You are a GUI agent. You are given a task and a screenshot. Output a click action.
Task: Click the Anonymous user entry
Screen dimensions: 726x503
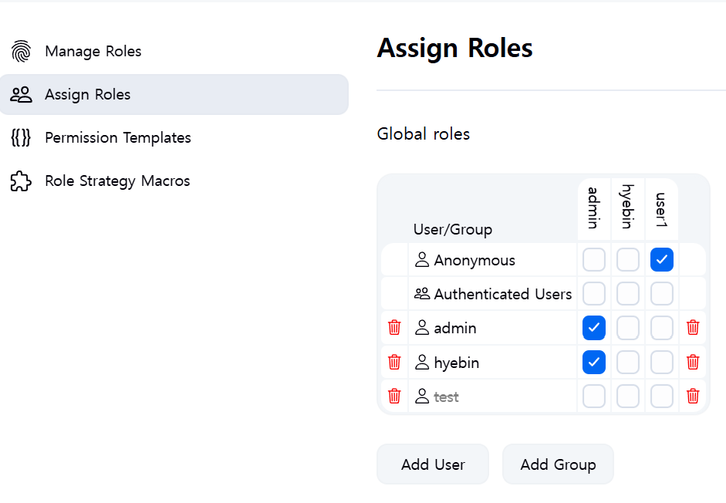(474, 261)
